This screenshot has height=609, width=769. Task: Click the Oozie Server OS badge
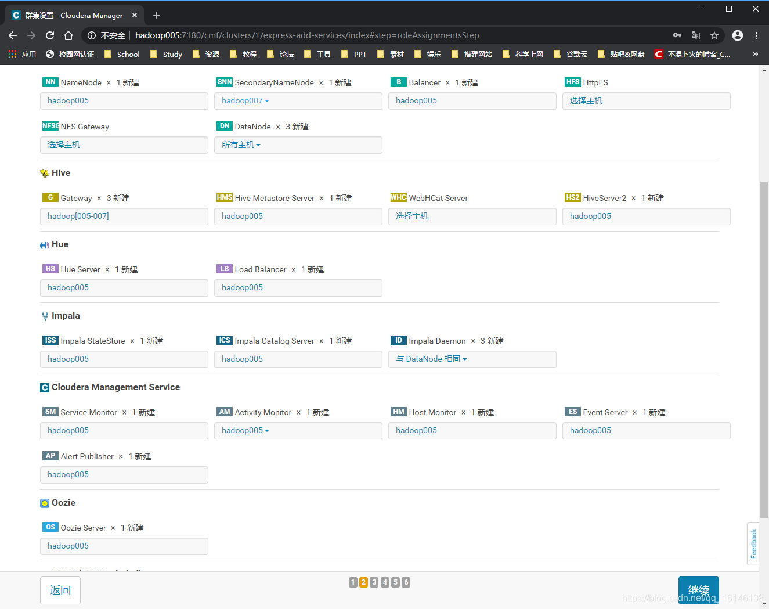50,527
